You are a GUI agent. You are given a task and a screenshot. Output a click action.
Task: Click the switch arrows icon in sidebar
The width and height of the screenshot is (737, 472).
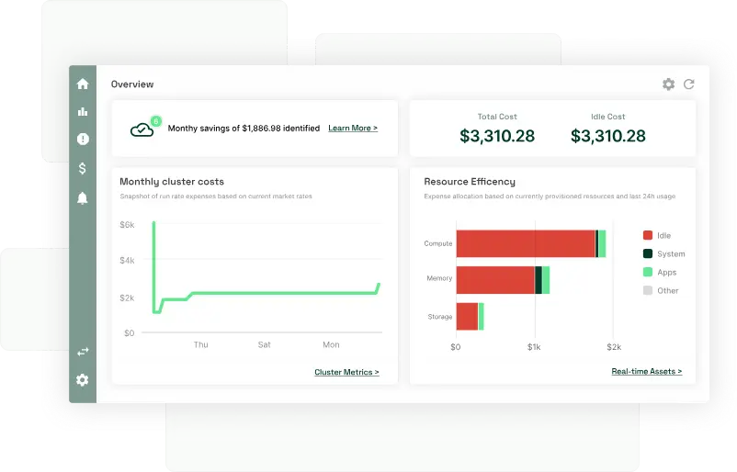point(83,352)
